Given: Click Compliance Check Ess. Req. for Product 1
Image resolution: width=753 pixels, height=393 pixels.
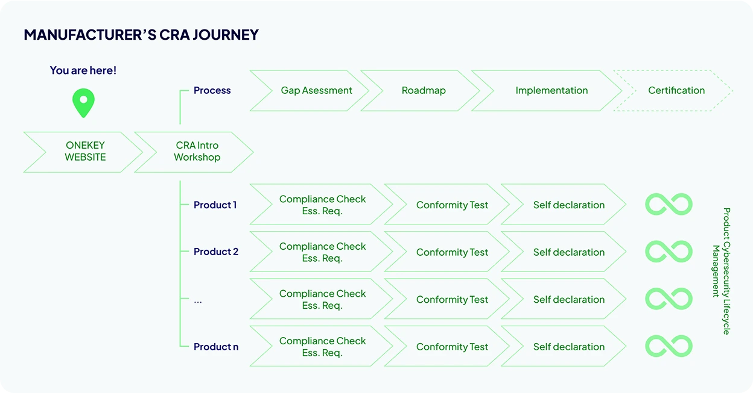Looking at the screenshot, I should (321, 205).
